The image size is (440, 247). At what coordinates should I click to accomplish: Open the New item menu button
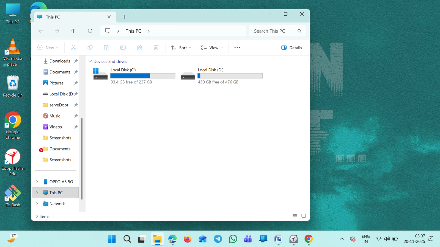coord(48,48)
